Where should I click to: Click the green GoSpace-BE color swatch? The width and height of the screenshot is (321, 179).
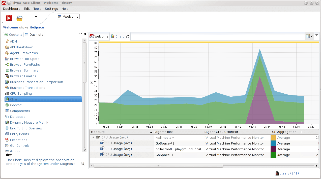tap(273, 155)
